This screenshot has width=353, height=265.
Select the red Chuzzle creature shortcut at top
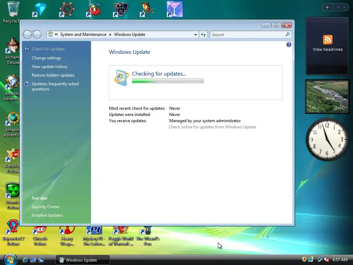pyautogui.click(x=94, y=9)
